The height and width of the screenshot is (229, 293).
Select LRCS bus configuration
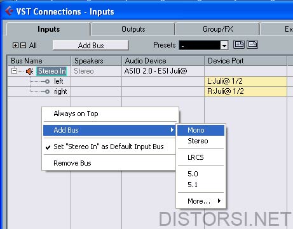coord(201,157)
